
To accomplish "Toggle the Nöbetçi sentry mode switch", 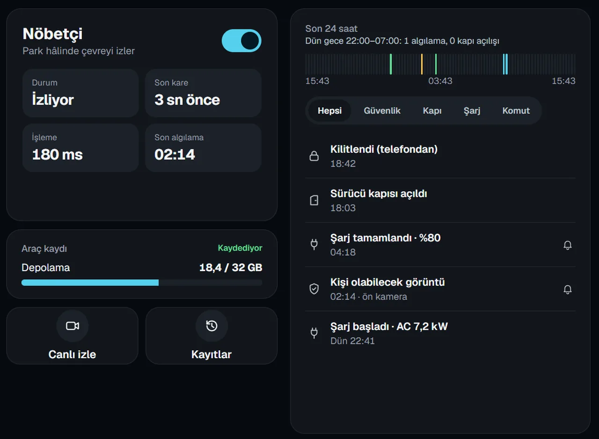I will click(241, 41).
